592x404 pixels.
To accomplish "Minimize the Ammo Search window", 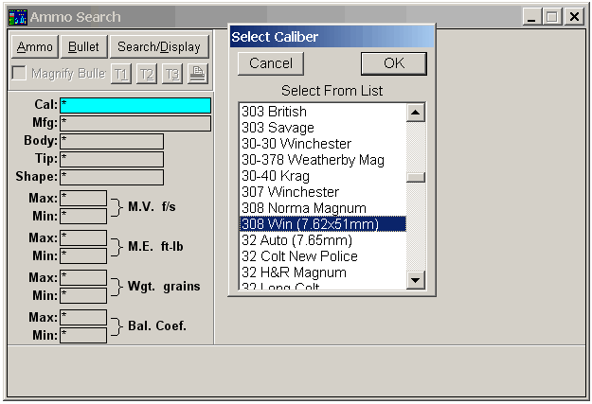I will [x=531, y=17].
